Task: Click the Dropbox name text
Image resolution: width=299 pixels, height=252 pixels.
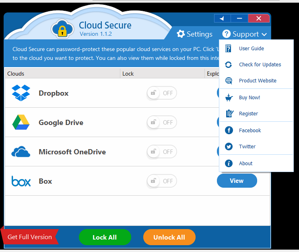Action: pos(54,93)
